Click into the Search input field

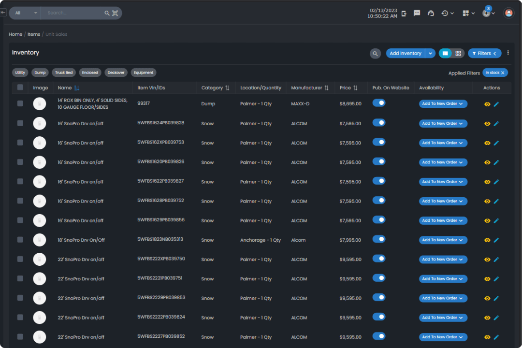tap(73, 13)
